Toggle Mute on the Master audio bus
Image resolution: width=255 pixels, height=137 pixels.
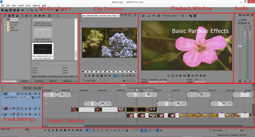click(245, 23)
